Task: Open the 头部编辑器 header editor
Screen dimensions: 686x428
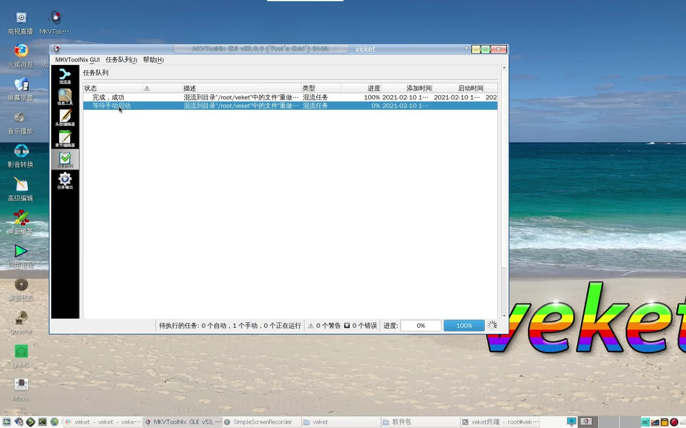Action: [65, 118]
